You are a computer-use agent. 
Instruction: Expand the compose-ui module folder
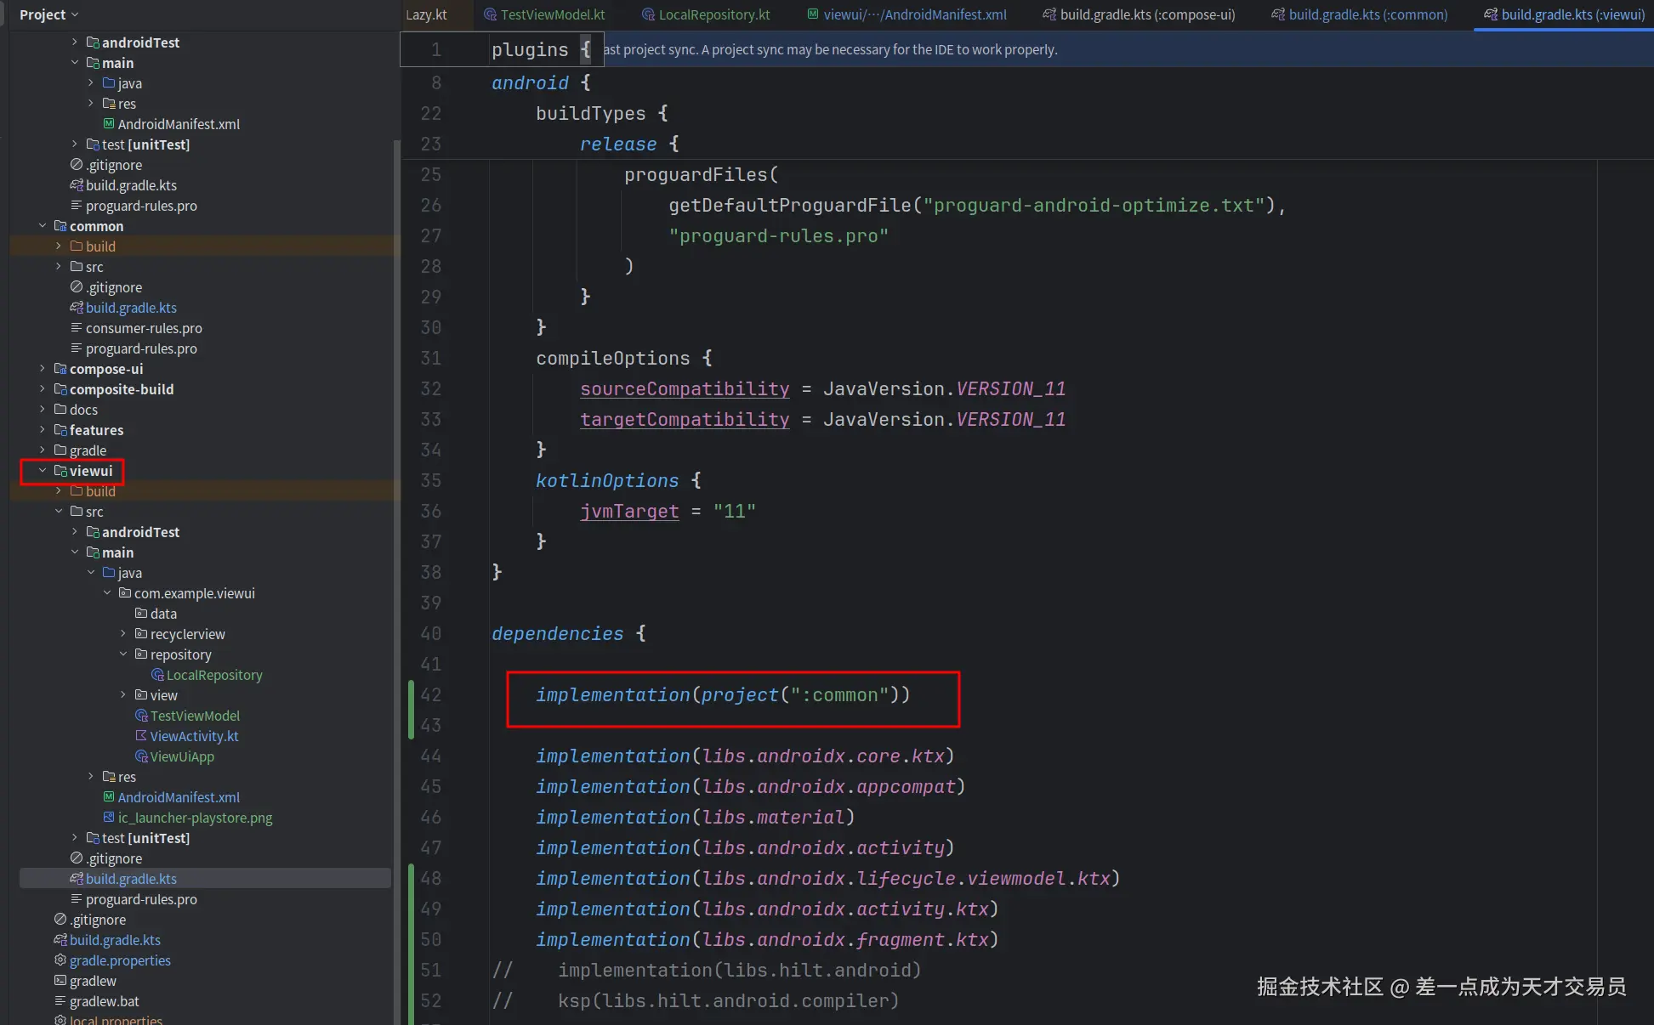(x=43, y=369)
